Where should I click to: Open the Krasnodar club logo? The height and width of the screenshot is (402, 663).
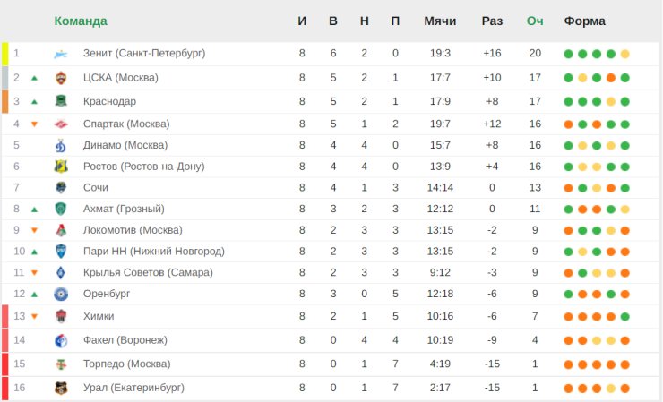[x=61, y=101]
